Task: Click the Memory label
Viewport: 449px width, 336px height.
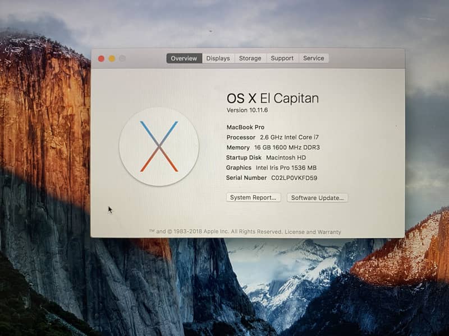Action: (x=238, y=147)
